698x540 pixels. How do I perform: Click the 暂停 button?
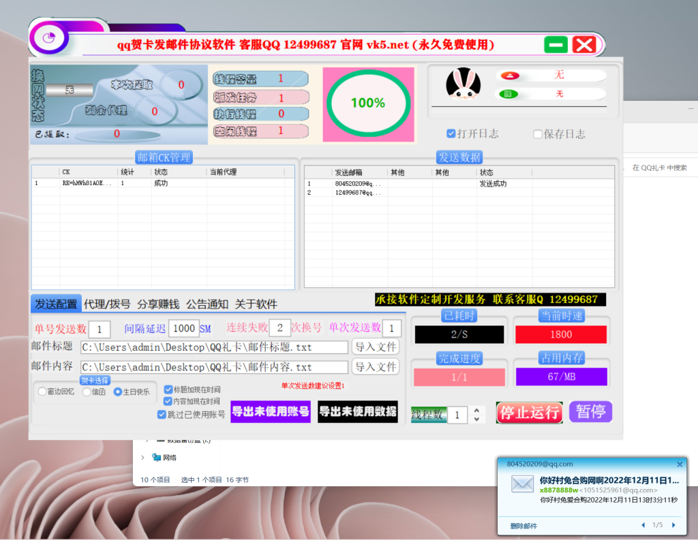click(590, 411)
